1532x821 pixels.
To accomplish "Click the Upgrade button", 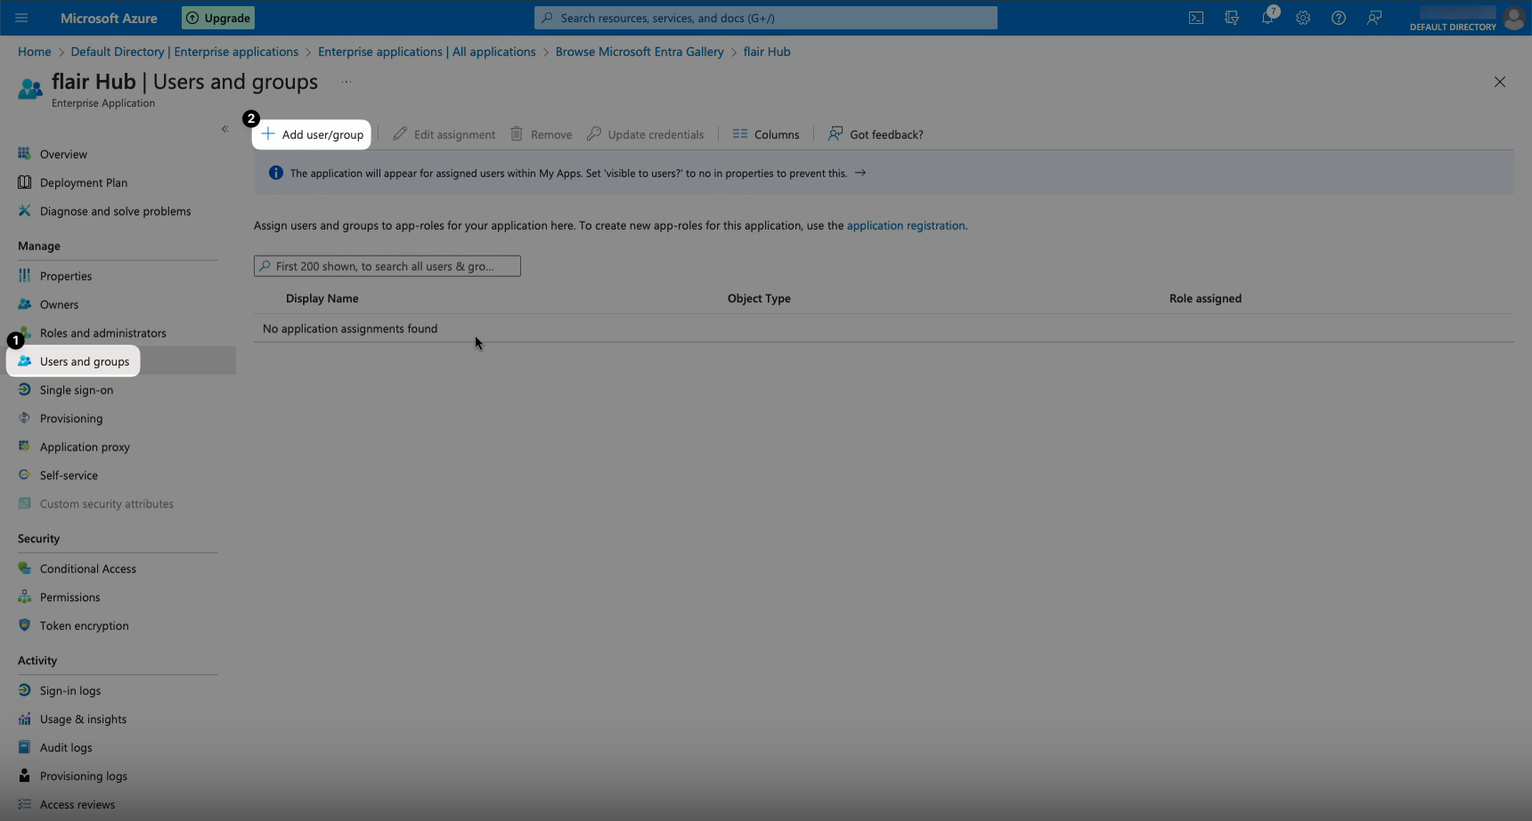I will tap(218, 18).
